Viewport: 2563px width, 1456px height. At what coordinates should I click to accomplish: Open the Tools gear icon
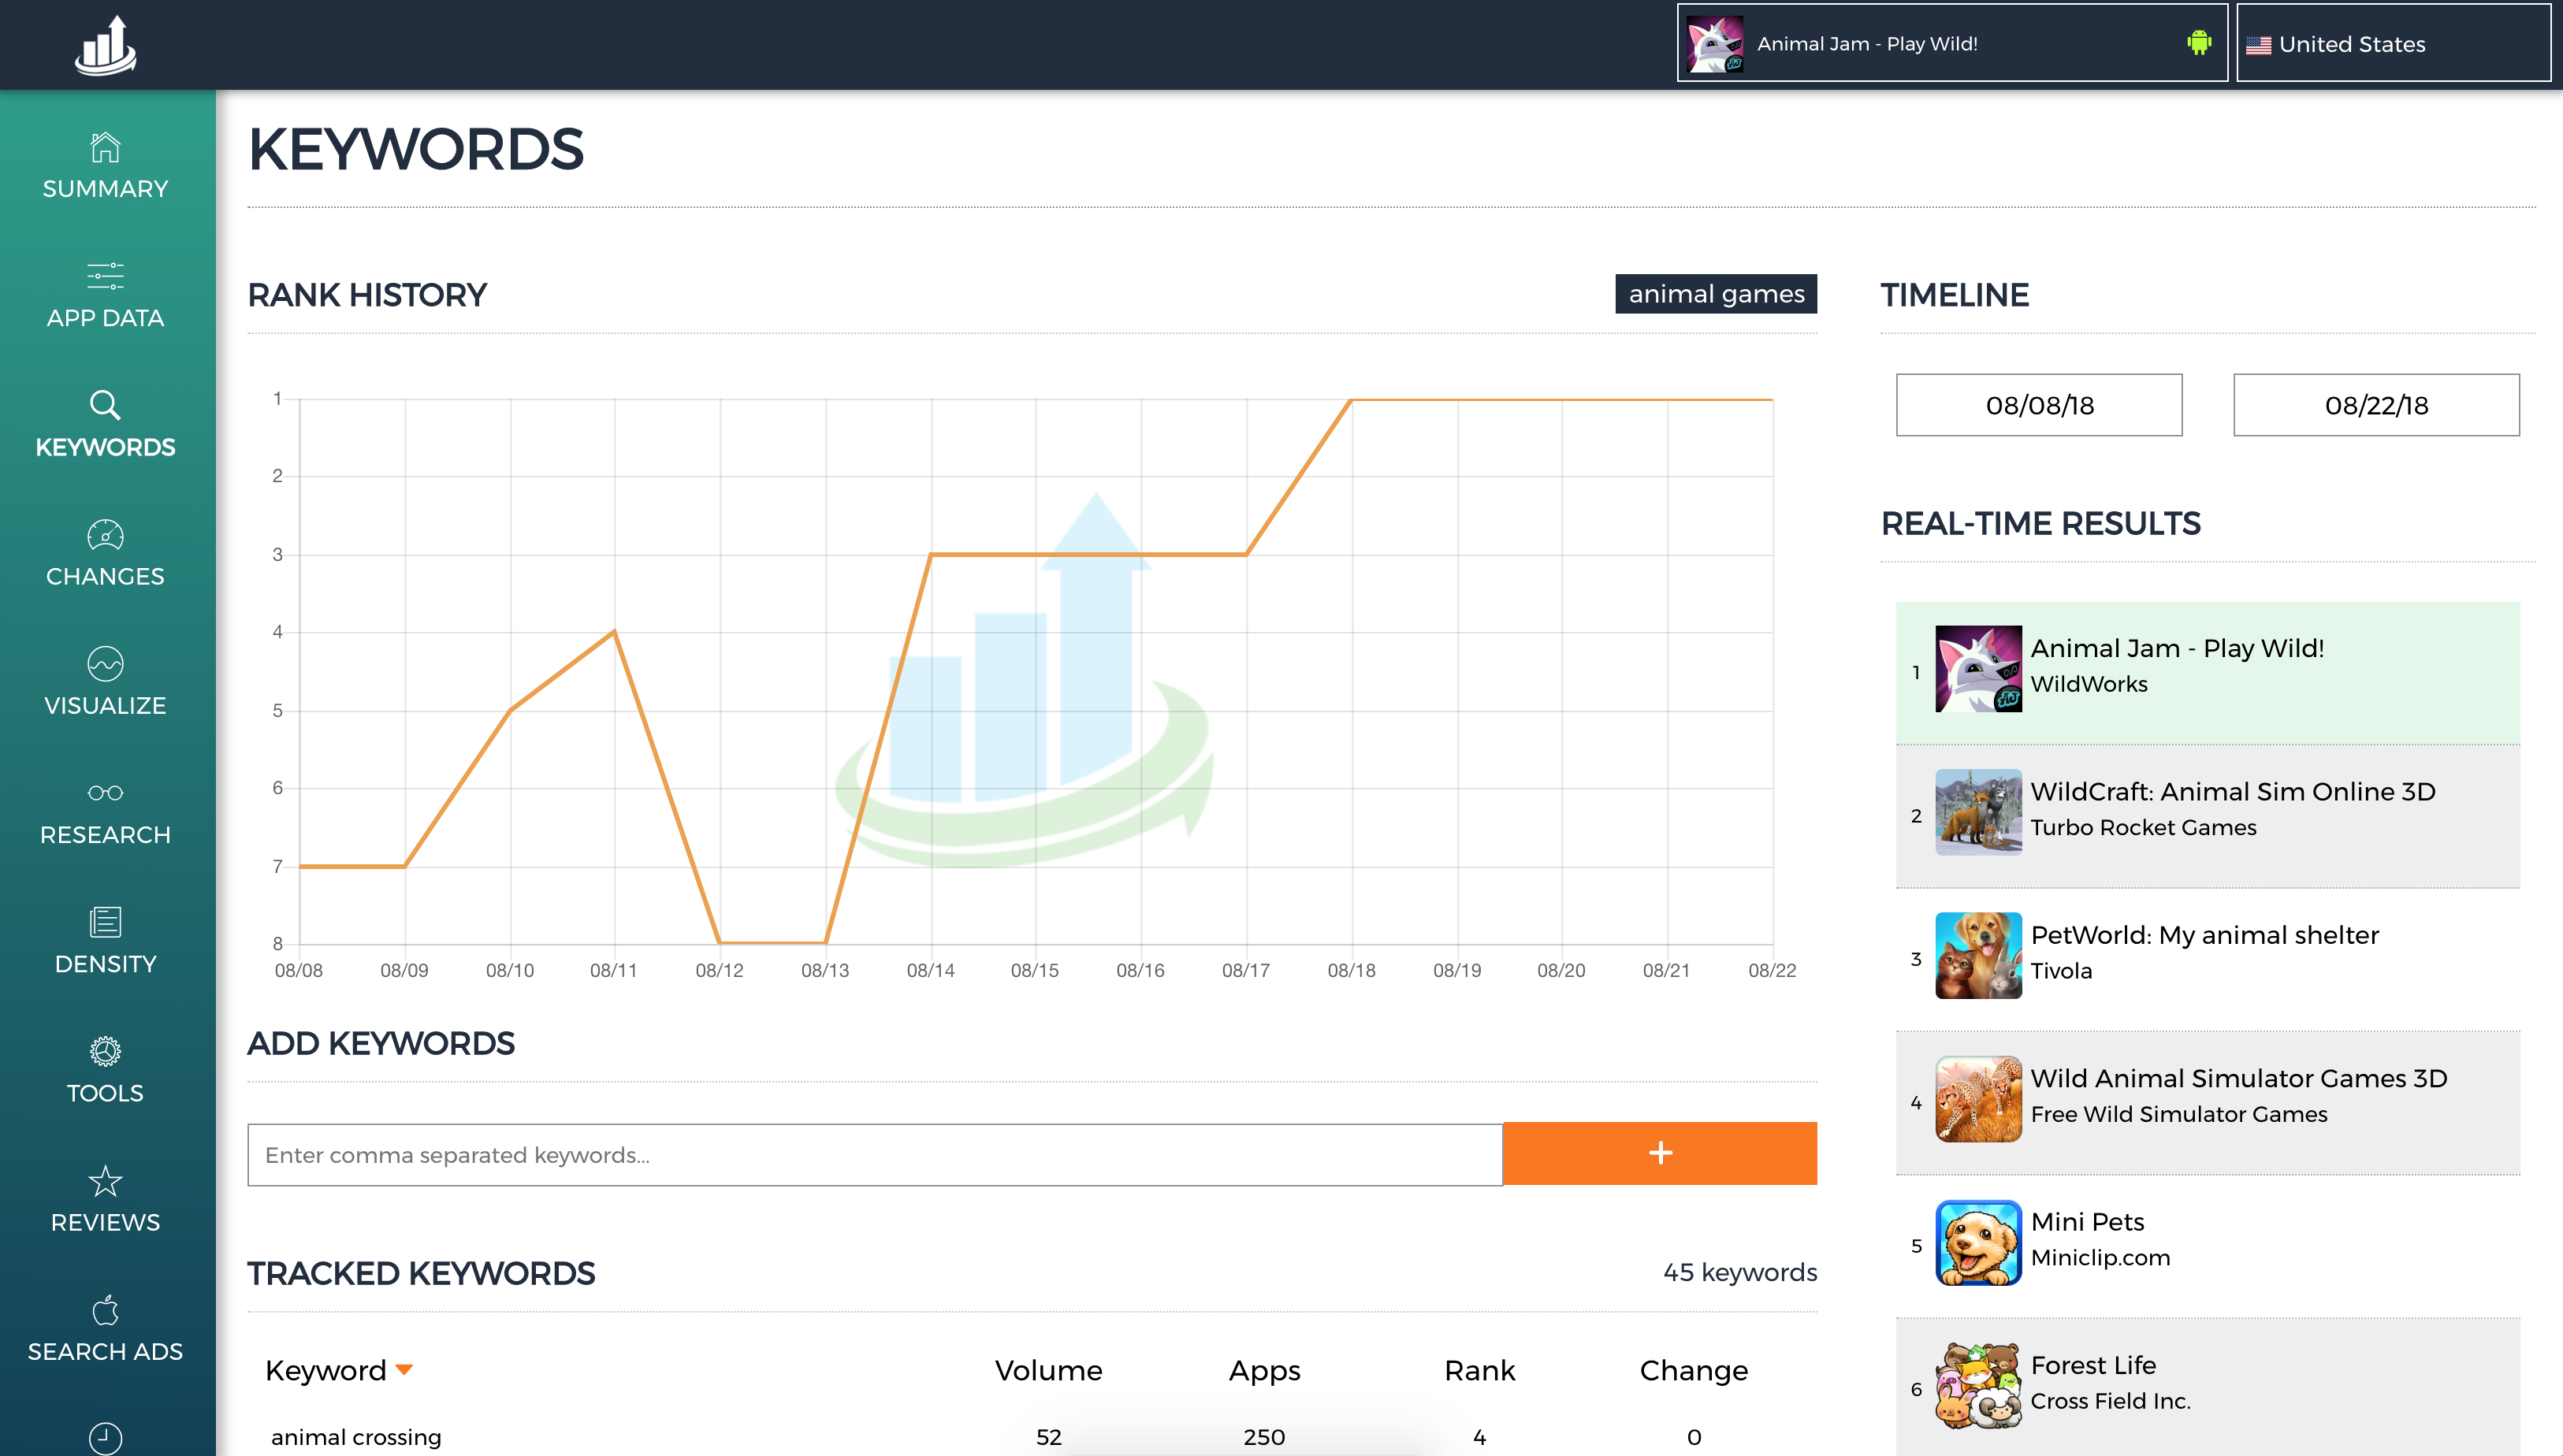click(105, 1051)
